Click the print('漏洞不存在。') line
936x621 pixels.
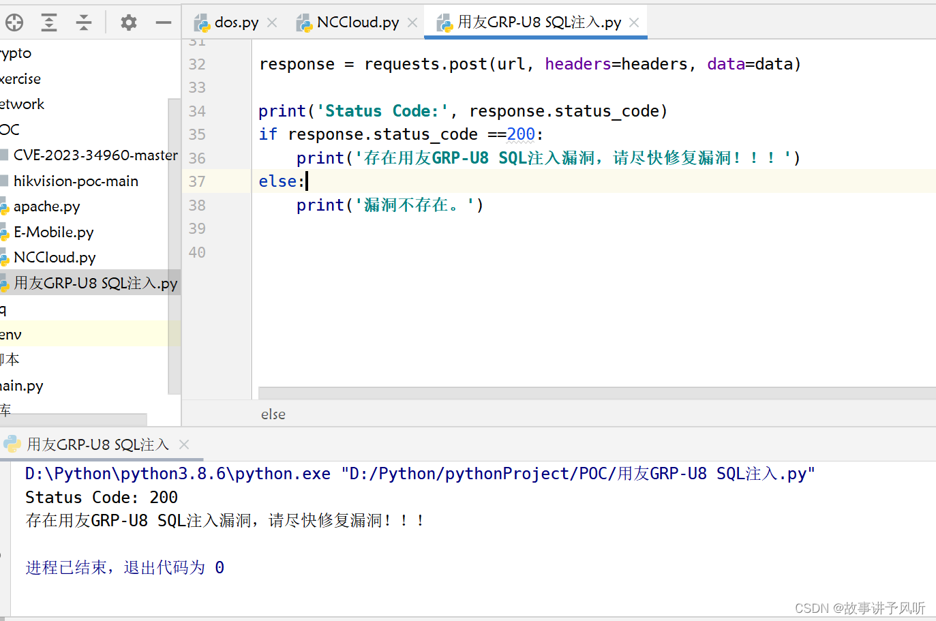tap(390, 205)
